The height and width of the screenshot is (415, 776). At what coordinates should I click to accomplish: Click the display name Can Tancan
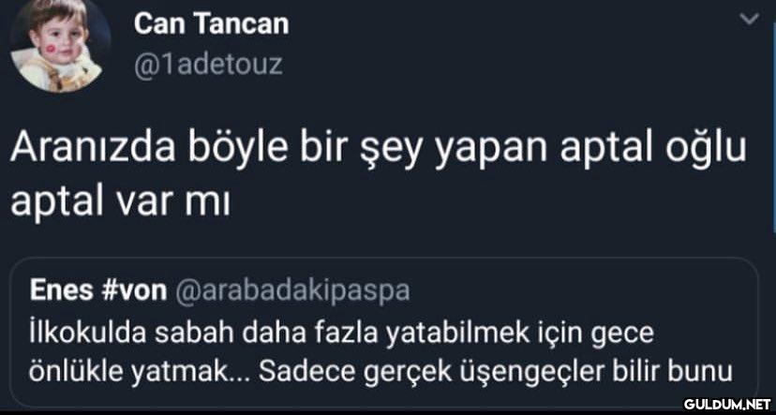point(211,22)
